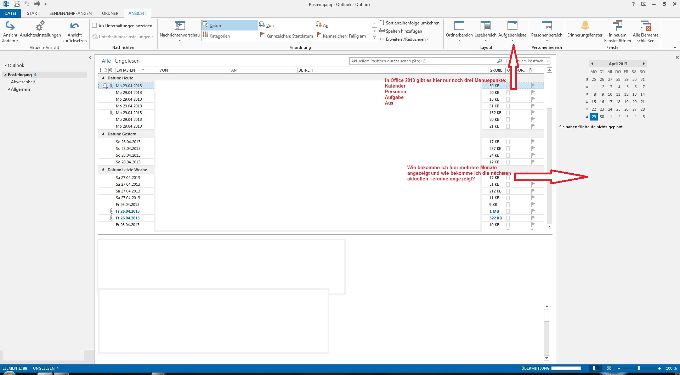680x375 pixels.
Task: Open the Personenbereich menu
Action: 546,32
